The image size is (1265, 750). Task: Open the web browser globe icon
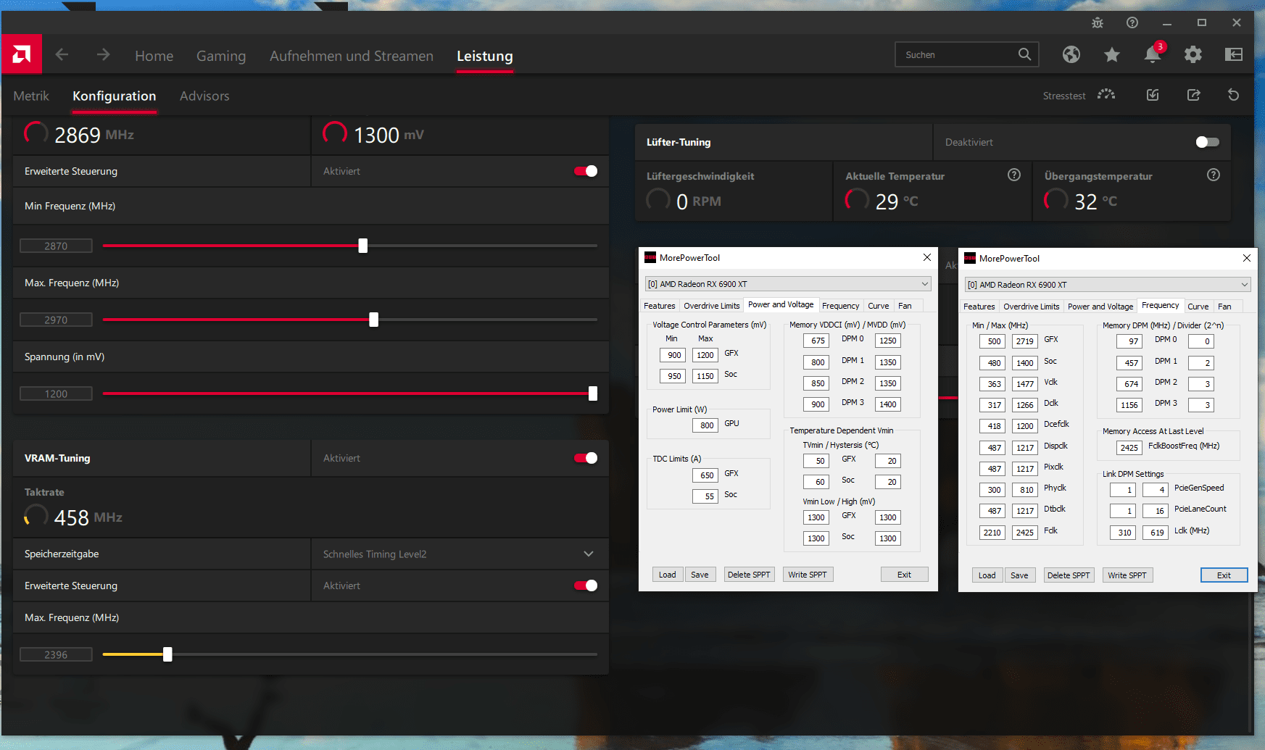point(1071,54)
